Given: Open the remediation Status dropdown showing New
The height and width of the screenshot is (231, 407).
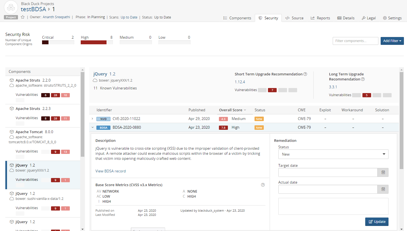Looking at the screenshot, I should click(x=333, y=154).
